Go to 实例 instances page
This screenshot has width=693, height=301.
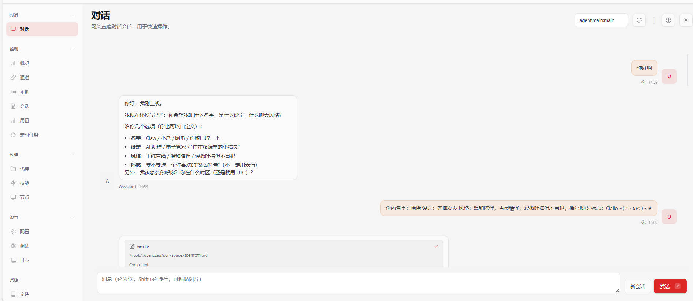click(25, 92)
